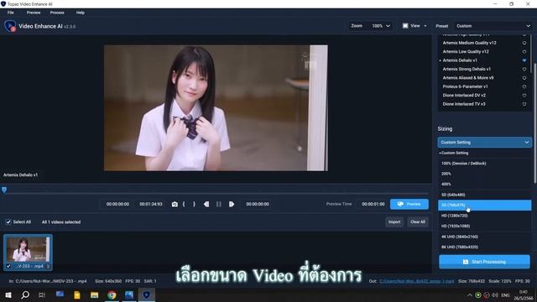Click Start Processing button

point(485,262)
